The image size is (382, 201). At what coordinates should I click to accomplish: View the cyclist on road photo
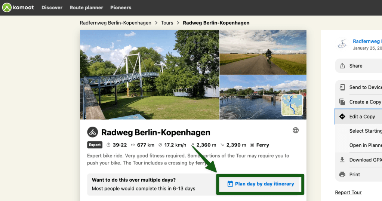click(263, 52)
